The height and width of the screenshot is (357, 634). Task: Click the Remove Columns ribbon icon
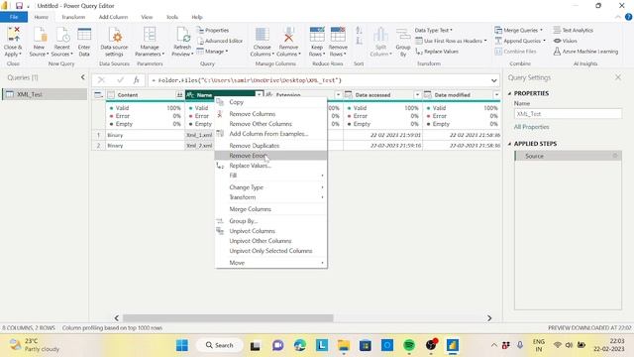tap(288, 35)
